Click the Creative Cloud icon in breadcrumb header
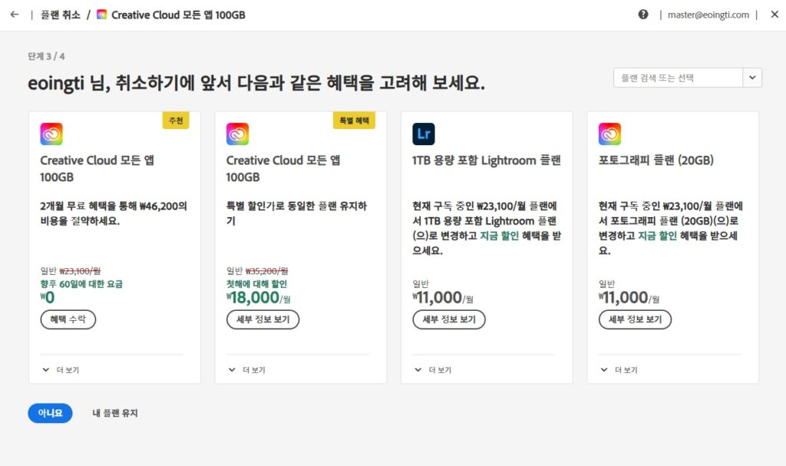Image resolution: width=786 pixels, height=466 pixels. [102, 15]
